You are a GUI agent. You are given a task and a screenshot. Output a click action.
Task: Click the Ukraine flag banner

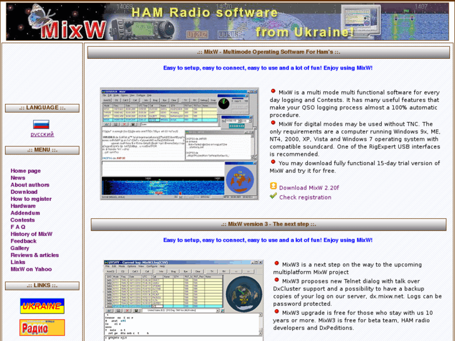(x=42, y=306)
